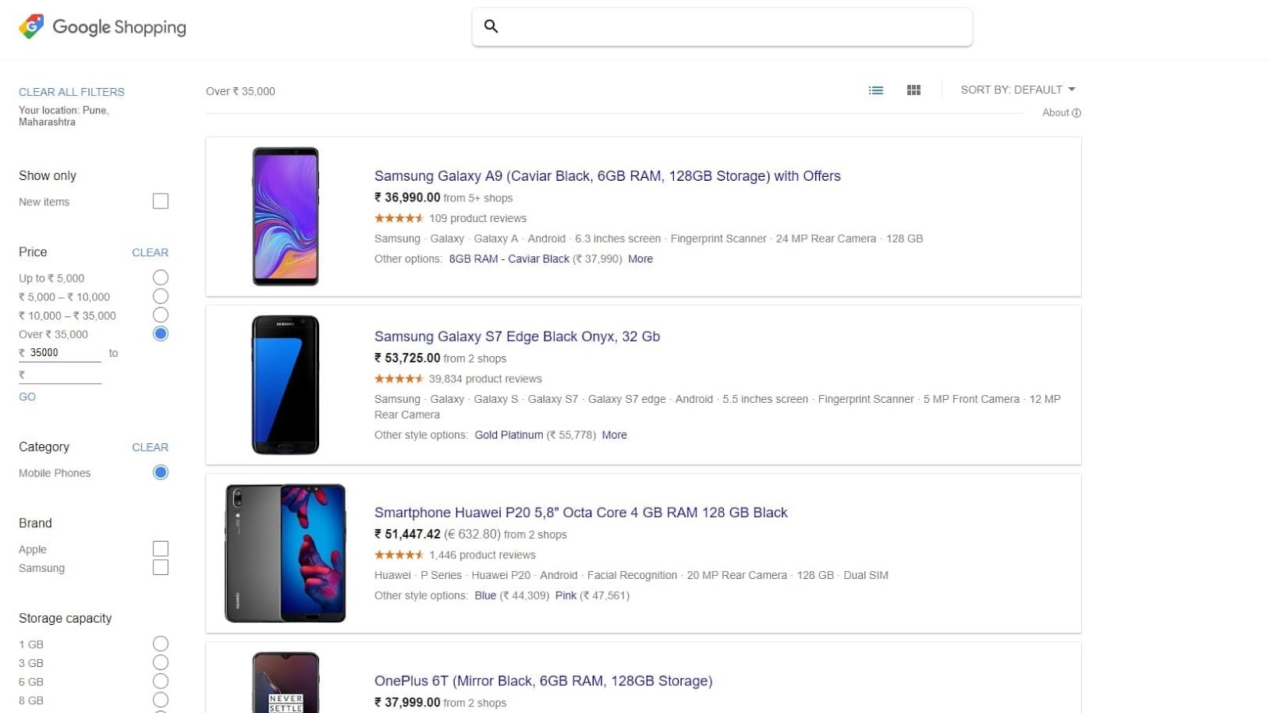Open OnePlus 6T Mirror Black listing
Screen dimensions: 1270x713
543,680
